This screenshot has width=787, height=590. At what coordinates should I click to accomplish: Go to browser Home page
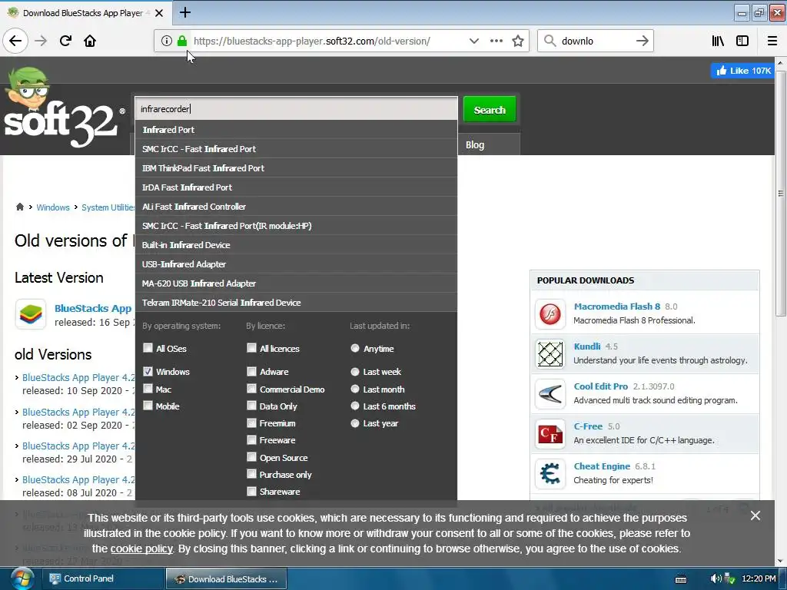[90, 41]
